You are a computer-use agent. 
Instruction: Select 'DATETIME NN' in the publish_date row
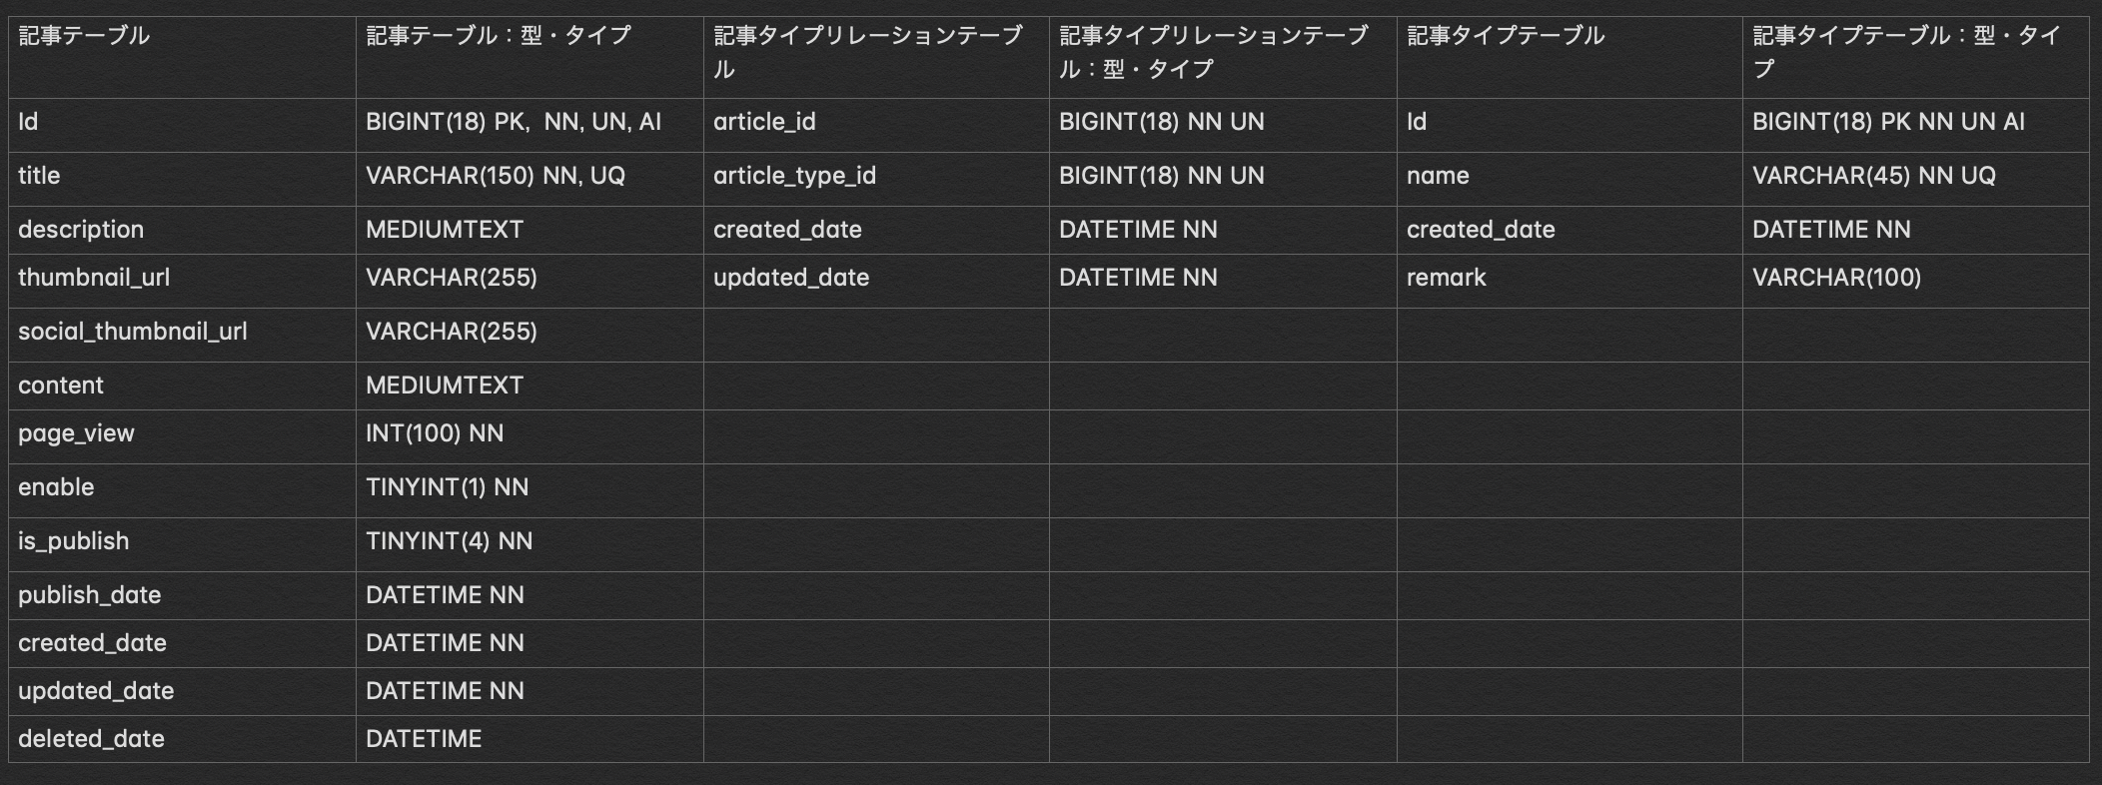tap(529, 595)
